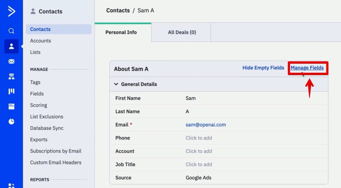Open the search icon in sidebar
Viewport: 341px width, 188px height.
(x=11, y=31)
